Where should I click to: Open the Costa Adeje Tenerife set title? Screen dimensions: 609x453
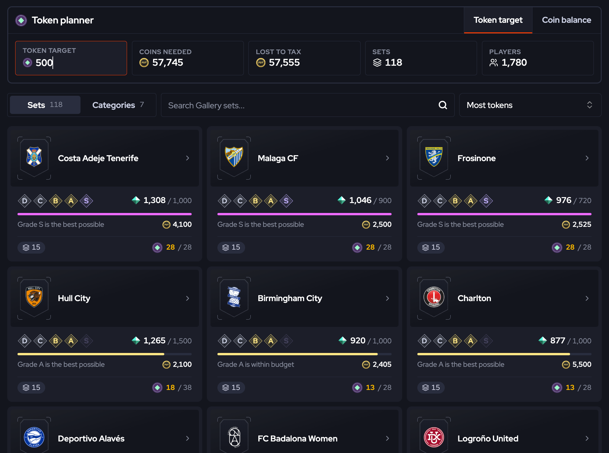[98, 158]
